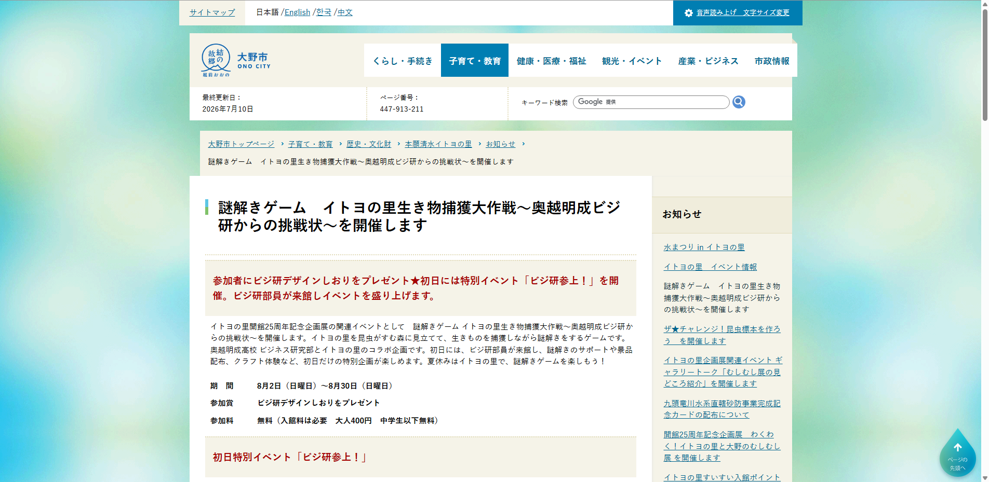Open 音声読み上げ 文字サイズ変更 link

click(743, 13)
